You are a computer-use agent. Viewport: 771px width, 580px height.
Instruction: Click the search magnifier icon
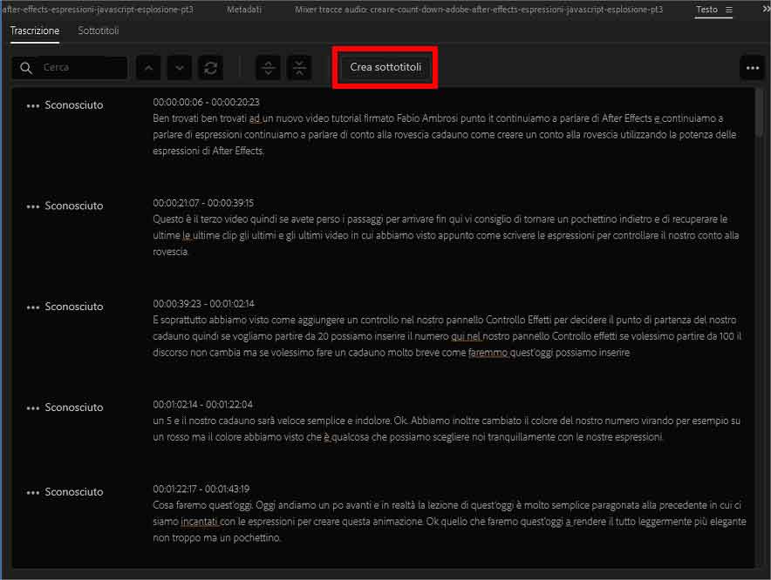pos(24,67)
